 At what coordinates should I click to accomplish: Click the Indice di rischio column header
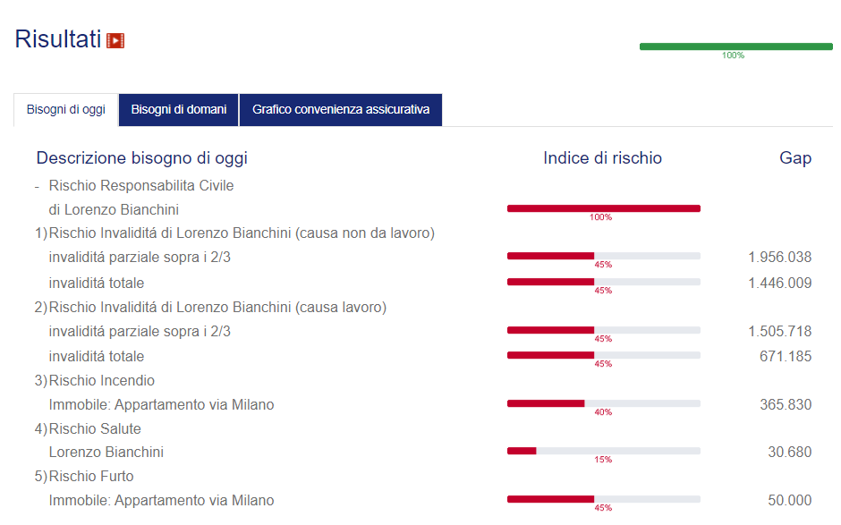pyautogui.click(x=602, y=158)
